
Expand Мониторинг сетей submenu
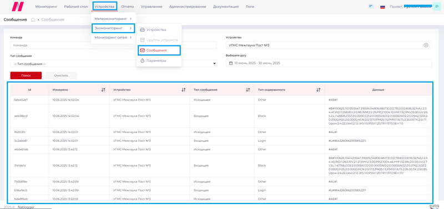tap(113, 37)
